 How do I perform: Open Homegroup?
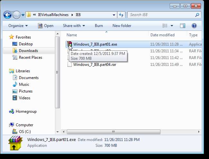tap(26, 111)
